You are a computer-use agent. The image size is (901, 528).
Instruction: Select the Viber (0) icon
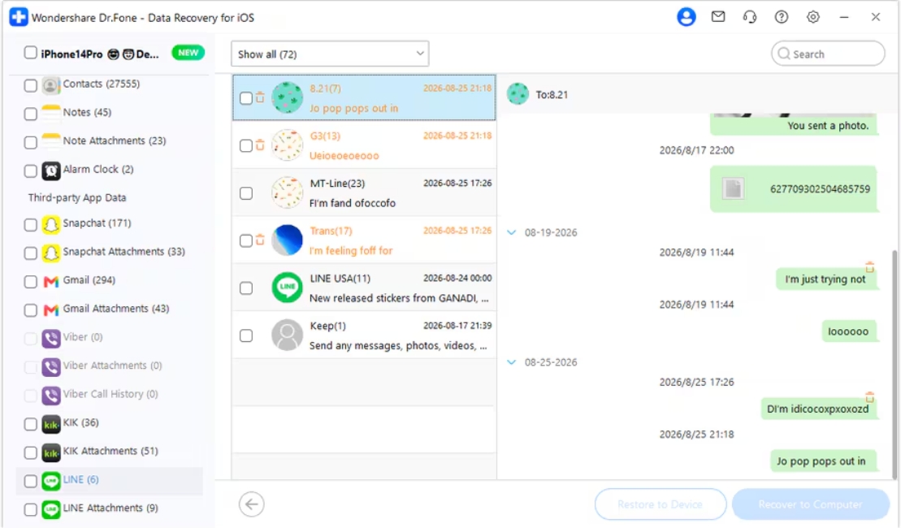50,338
